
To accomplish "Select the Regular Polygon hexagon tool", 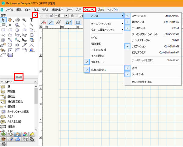I will point(32,35).
